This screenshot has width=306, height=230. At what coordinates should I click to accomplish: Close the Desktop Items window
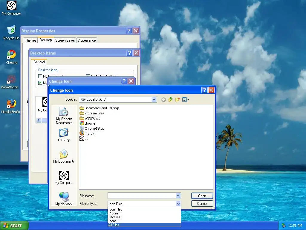pyautogui.click(x=136, y=53)
